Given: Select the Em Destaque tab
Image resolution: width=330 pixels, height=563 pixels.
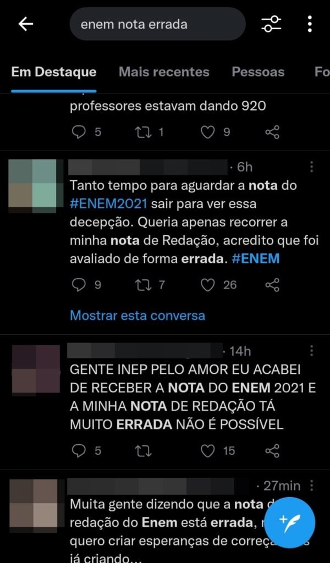Looking at the screenshot, I should [x=54, y=72].
